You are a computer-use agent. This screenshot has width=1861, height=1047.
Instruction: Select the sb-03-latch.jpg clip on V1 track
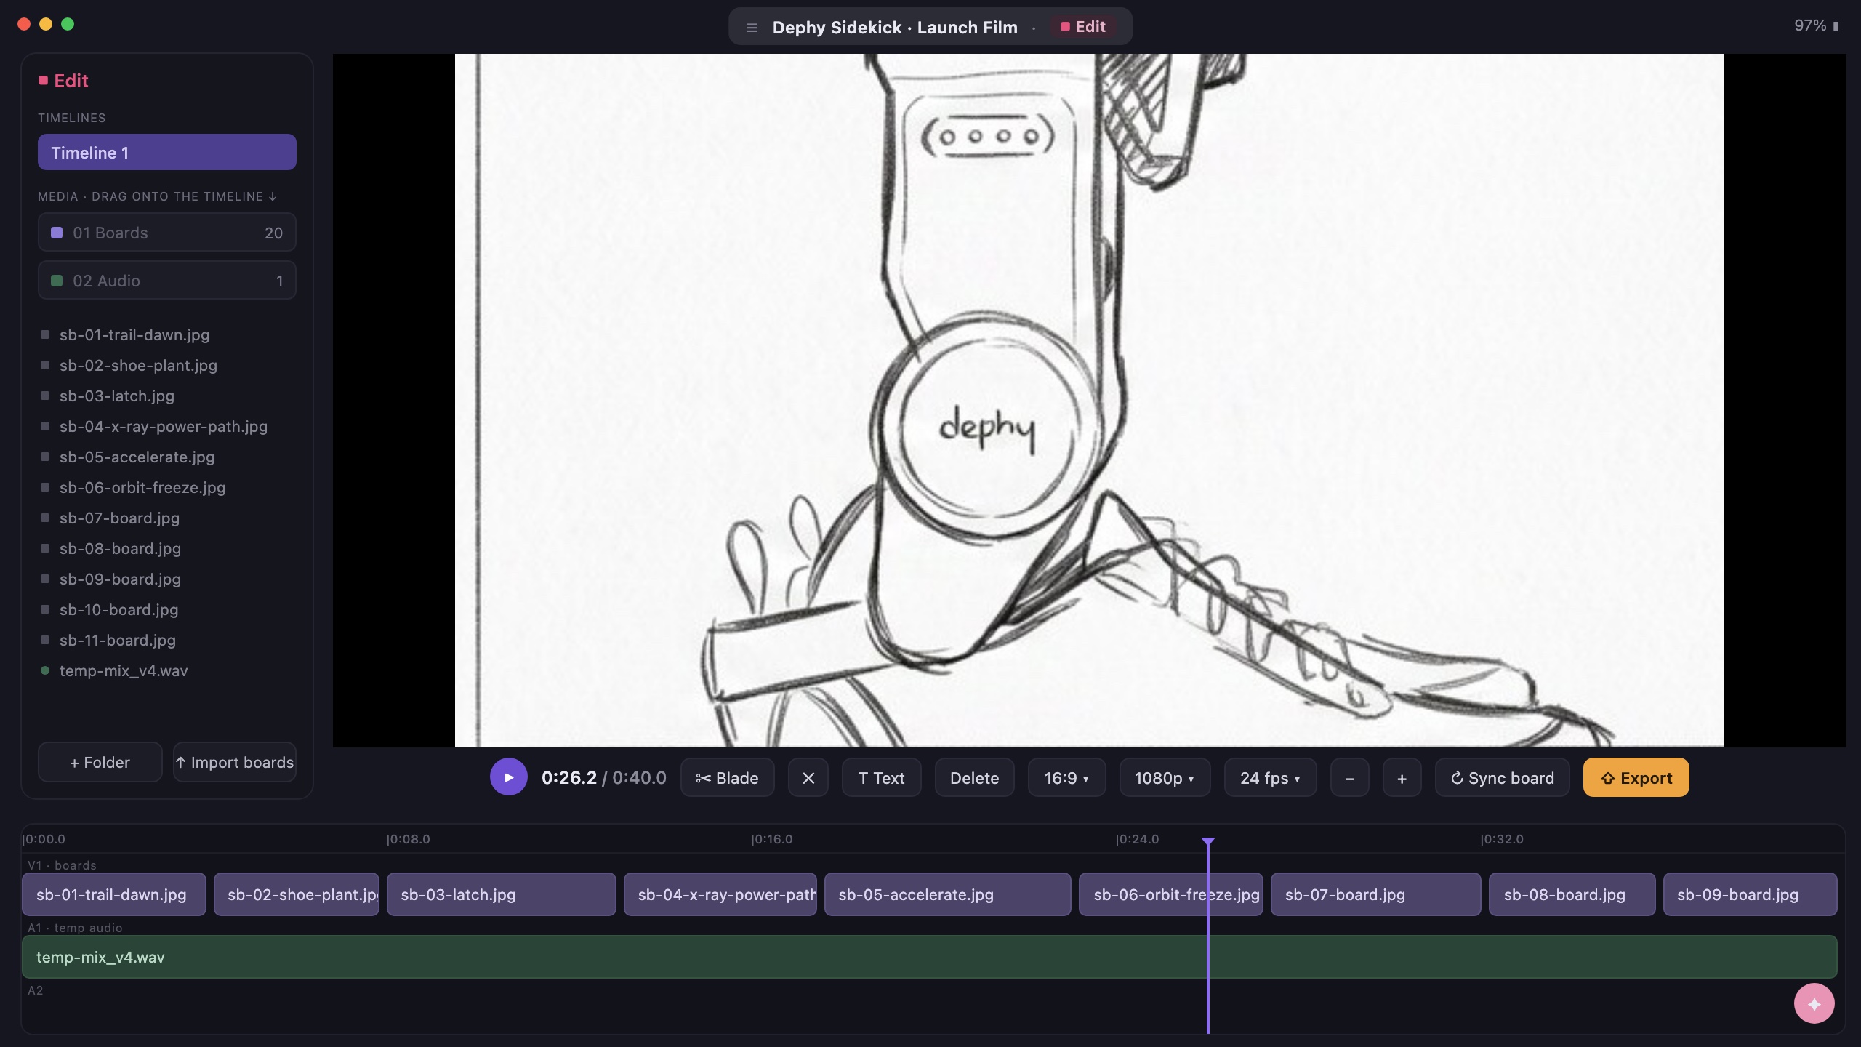coord(502,894)
